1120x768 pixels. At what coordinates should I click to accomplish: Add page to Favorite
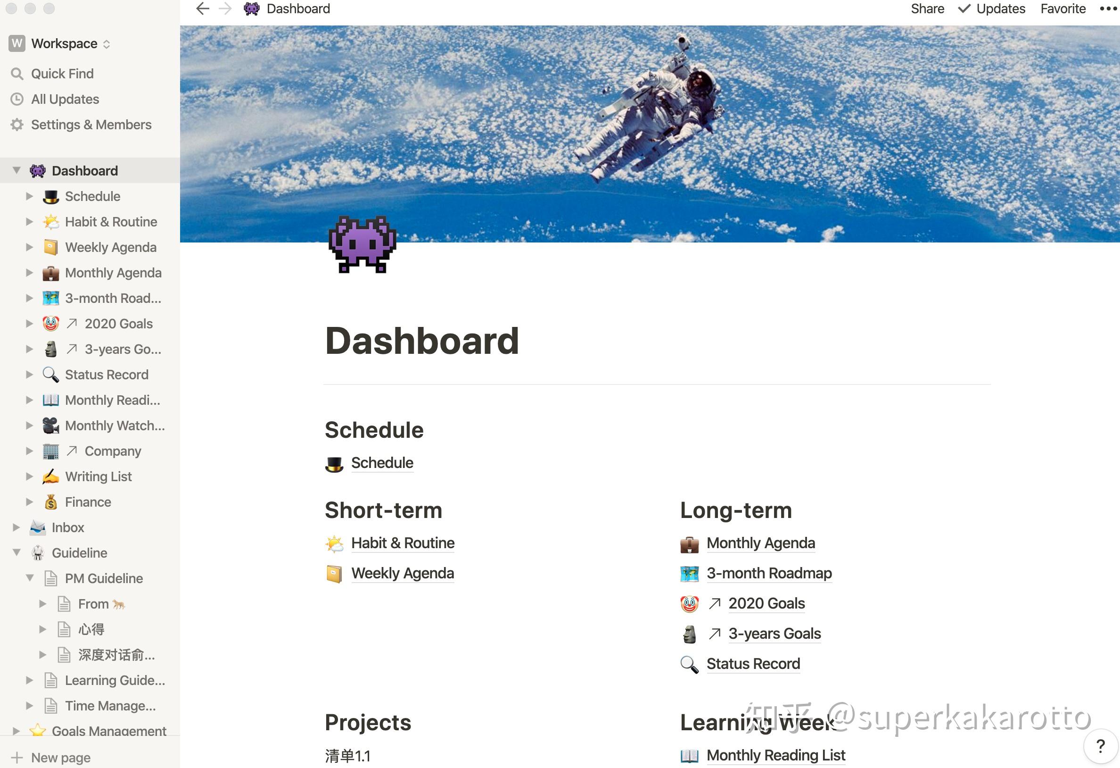tap(1062, 8)
